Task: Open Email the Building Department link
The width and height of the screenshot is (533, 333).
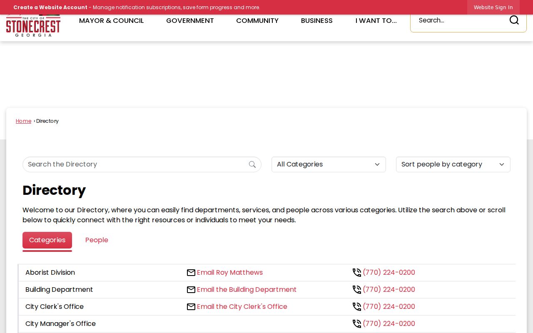Action: click(x=247, y=290)
